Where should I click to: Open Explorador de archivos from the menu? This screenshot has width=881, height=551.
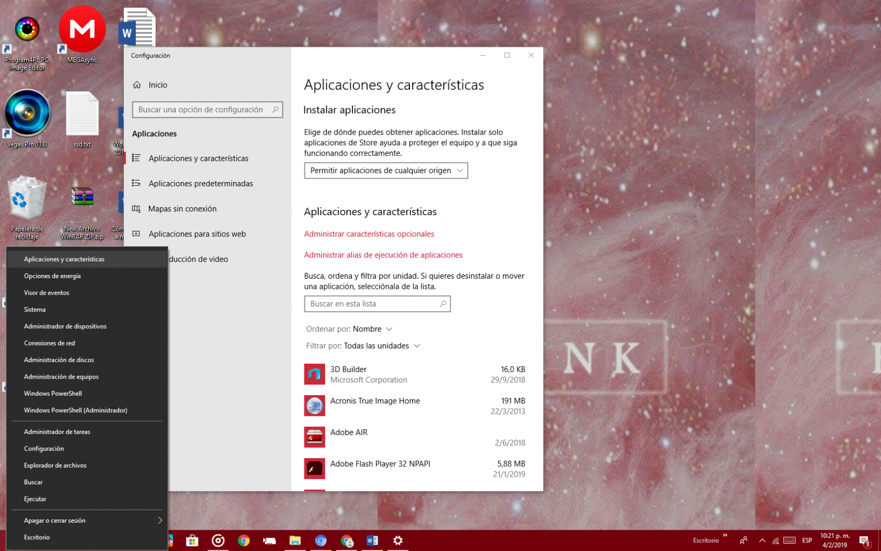click(87, 466)
